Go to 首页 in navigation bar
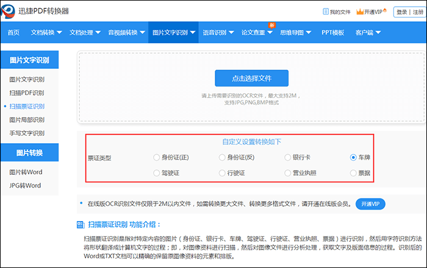Image resolution: width=427 pixels, height=268 pixels. [13, 33]
